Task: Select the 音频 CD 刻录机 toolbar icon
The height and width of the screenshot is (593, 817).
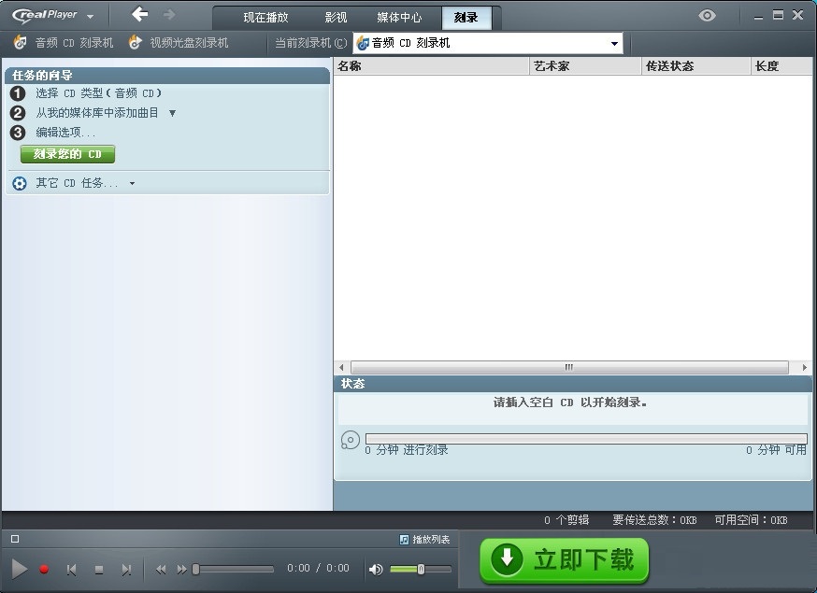Action: [x=19, y=42]
